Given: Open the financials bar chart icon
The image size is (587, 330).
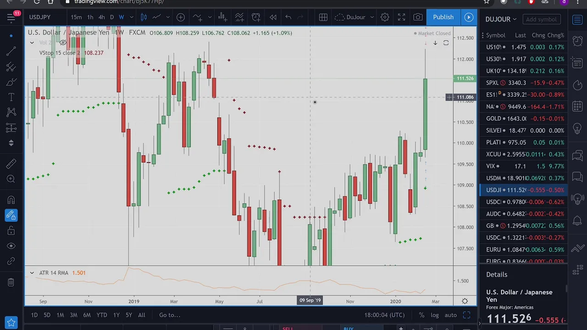Looking at the screenshot, I should [x=222, y=17].
